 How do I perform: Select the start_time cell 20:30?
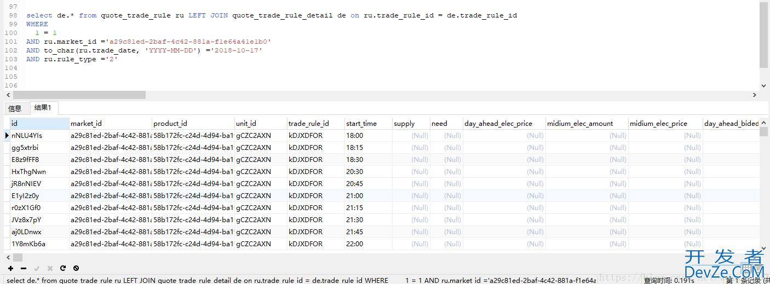click(369, 171)
